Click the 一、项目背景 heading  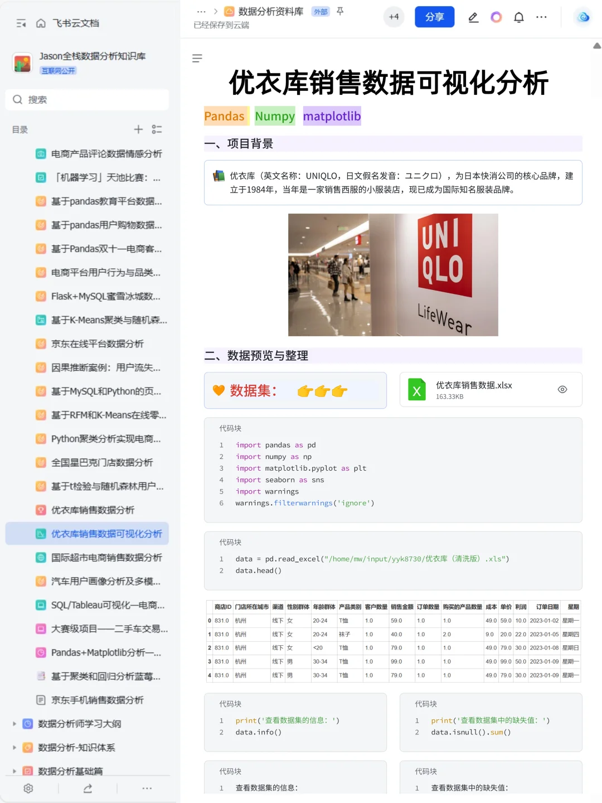tap(239, 144)
